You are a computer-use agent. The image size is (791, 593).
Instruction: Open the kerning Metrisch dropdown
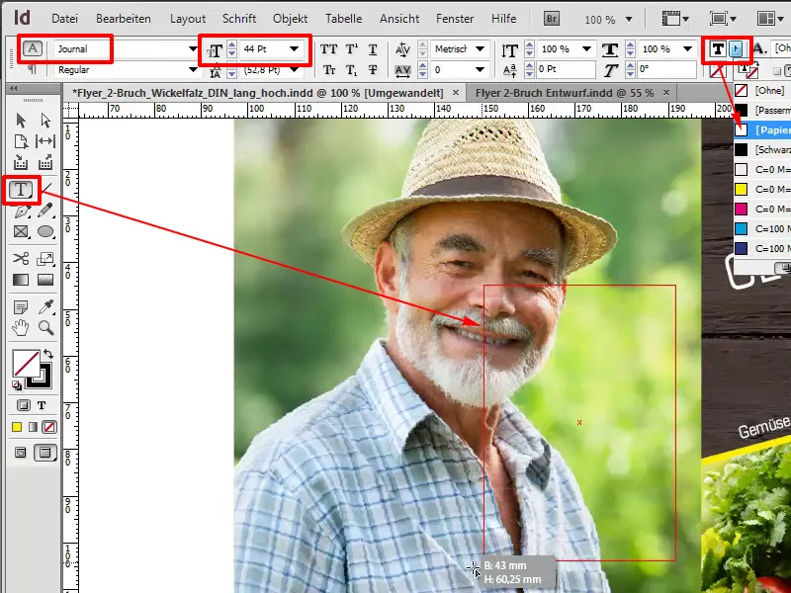point(480,48)
